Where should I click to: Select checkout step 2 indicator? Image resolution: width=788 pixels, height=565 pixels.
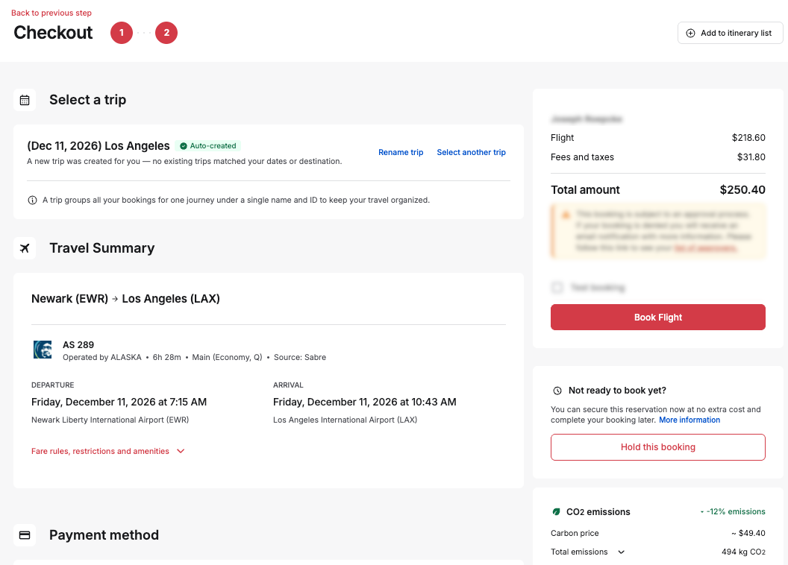(x=166, y=33)
